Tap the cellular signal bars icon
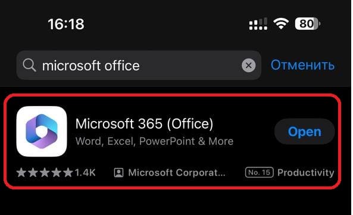Viewport: 353px width, 215px height. (258, 24)
